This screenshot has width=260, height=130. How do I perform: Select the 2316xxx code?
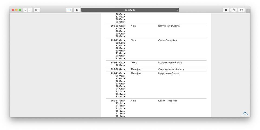(x=120, y=108)
